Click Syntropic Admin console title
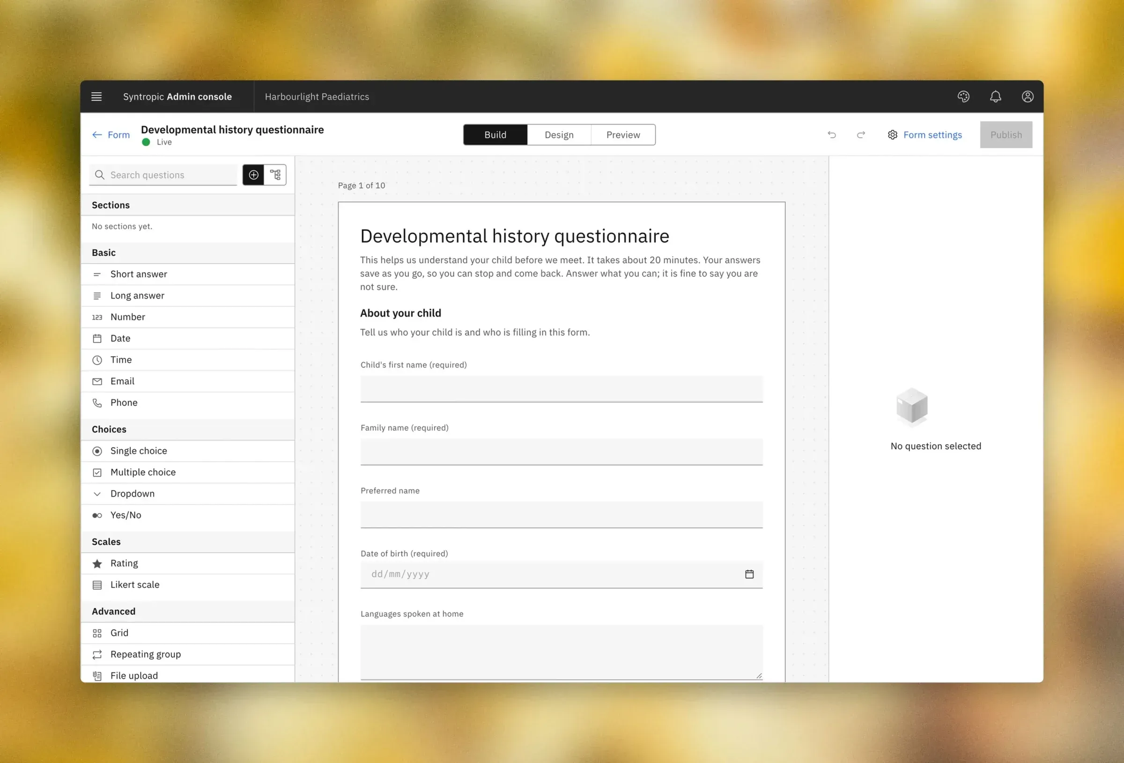 (177, 96)
